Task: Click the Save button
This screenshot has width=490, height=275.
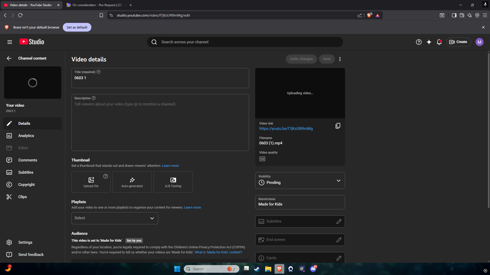Action: click(327, 59)
